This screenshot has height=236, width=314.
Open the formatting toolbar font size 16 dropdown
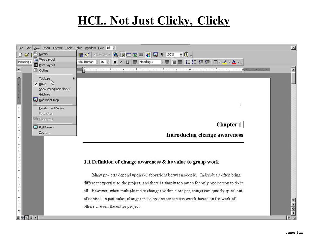point(108,62)
